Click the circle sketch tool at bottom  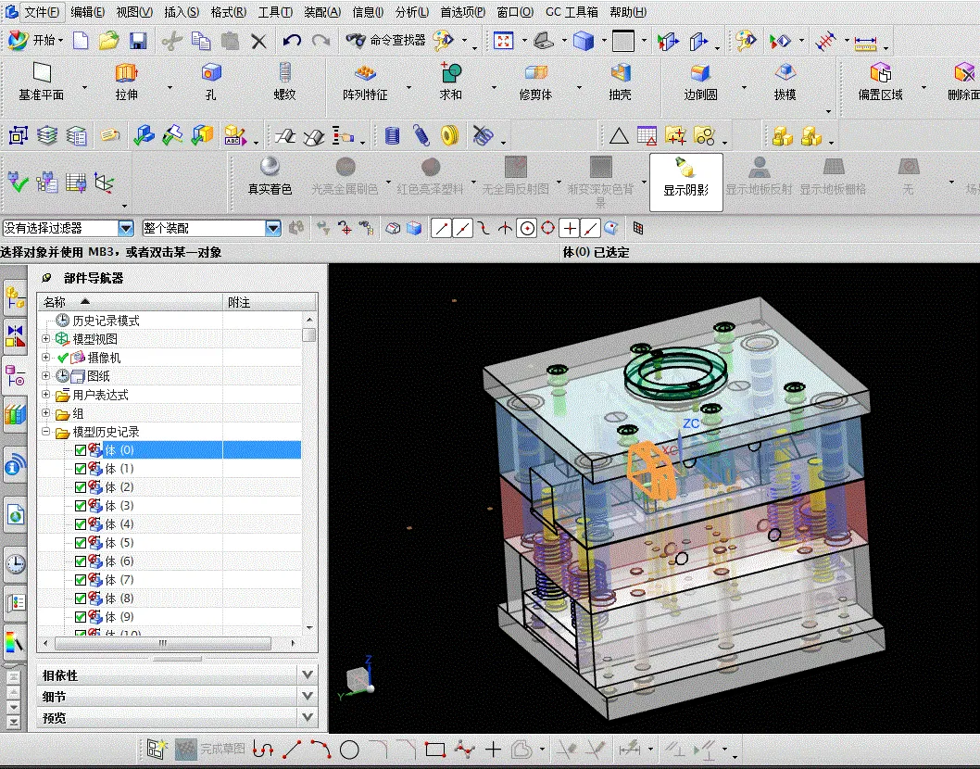[349, 749]
